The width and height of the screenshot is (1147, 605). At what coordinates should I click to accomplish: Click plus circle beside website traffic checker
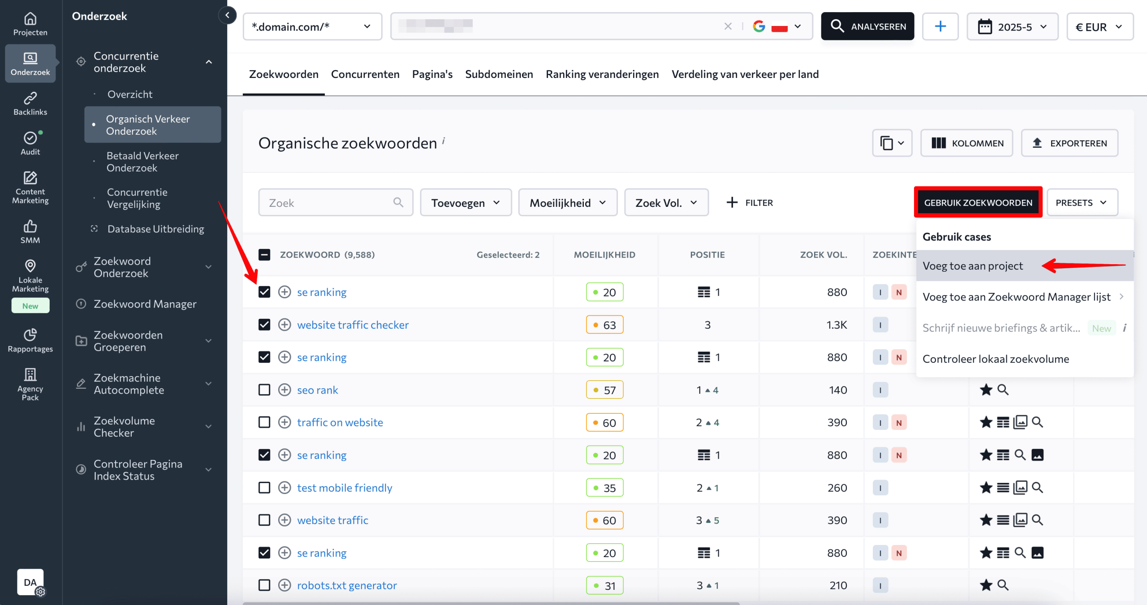285,325
